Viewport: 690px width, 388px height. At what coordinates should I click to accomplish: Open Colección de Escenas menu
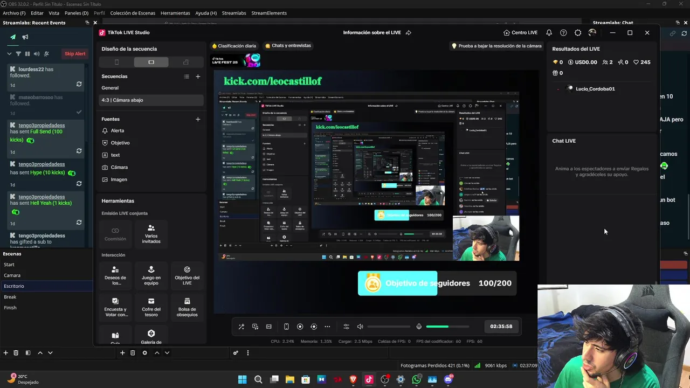pos(133,13)
